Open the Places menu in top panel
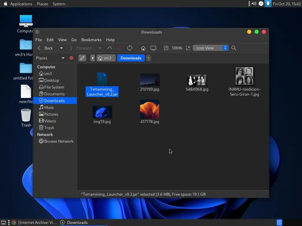Viewport: 302px width, 226px height. [x=42, y=4]
